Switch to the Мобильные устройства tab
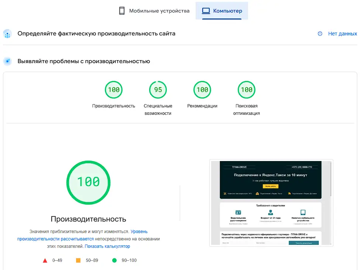The width and height of the screenshot is (361, 270). pyautogui.click(x=154, y=11)
